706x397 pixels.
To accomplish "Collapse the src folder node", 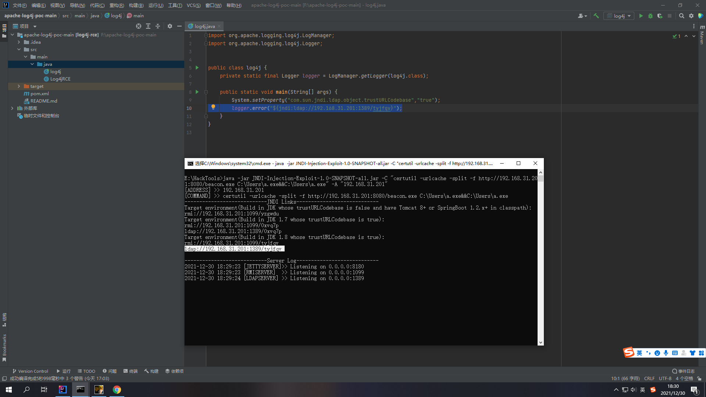I will [x=19, y=49].
